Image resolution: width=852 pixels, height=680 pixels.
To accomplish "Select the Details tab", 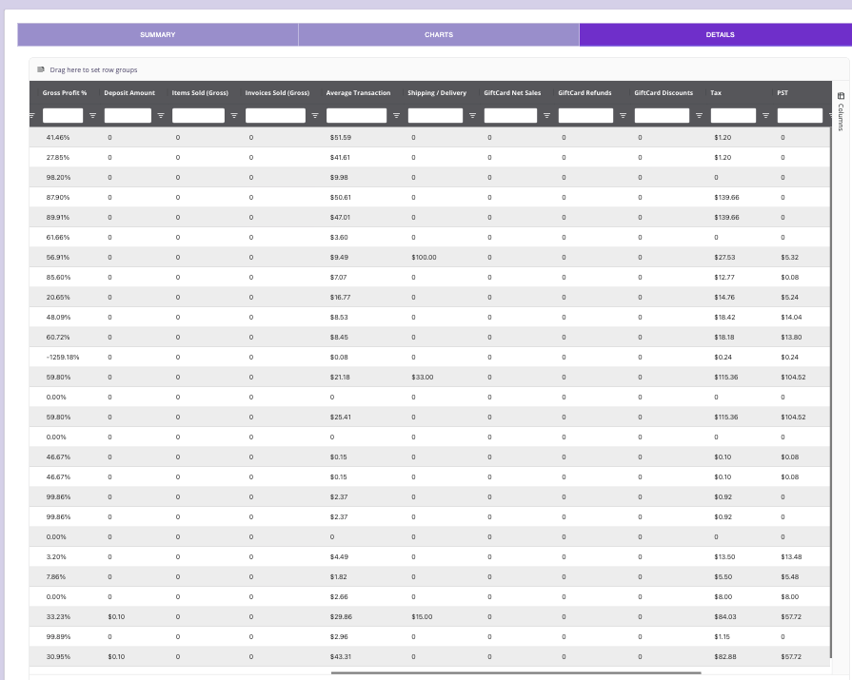I will 719,35.
